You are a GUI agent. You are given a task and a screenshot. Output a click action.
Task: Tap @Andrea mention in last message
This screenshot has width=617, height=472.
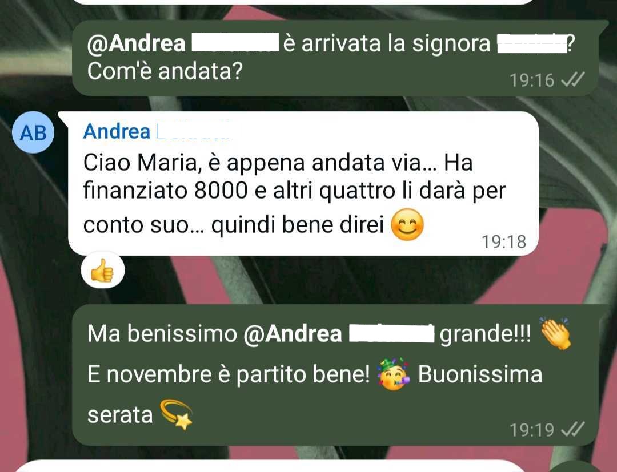coord(293,334)
